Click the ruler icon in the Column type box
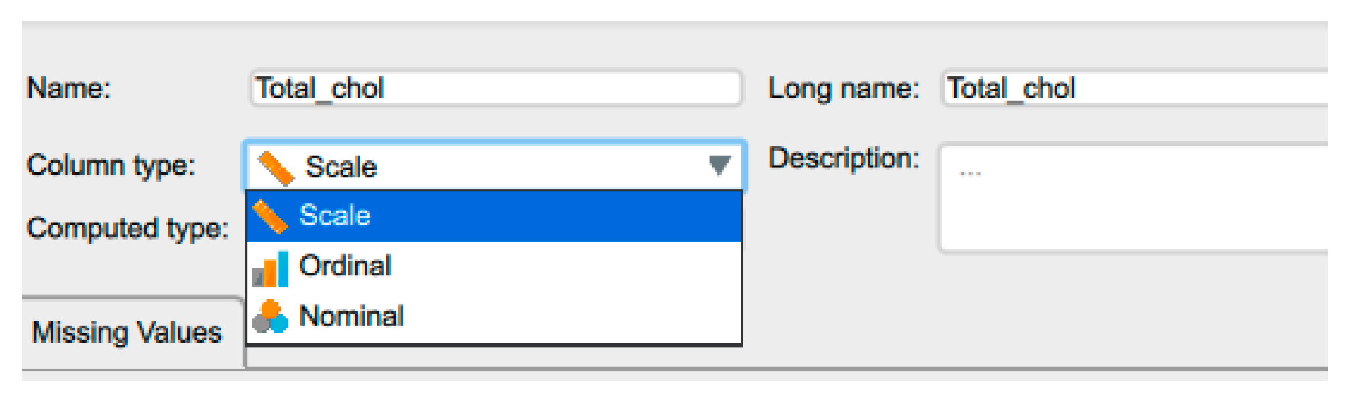 (x=275, y=168)
